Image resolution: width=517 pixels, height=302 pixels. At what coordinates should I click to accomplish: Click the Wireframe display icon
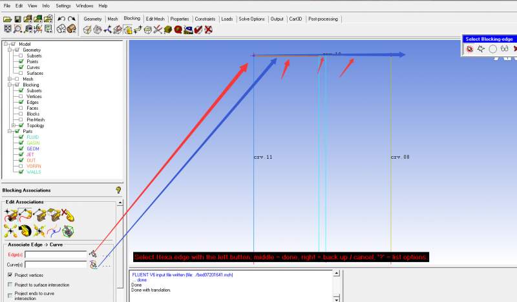pyautogui.click(x=61, y=29)
